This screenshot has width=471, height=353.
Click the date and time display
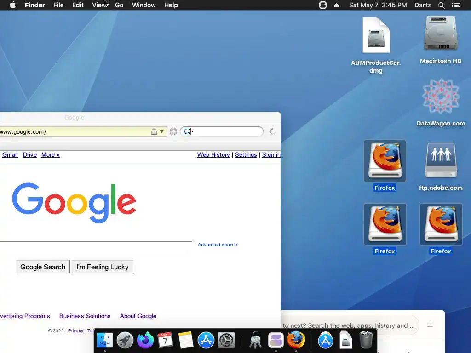(x=378, y=5)
